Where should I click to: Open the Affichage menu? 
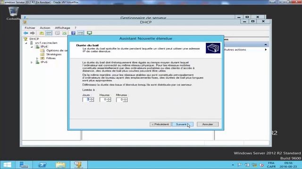(62, 28)
